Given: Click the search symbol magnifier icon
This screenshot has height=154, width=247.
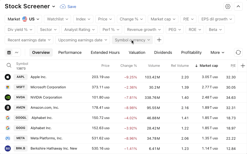Looking at the screenshot, I should coord(9,66).
